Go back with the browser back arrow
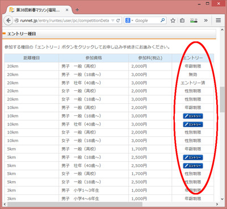The image size is (227, 209). 8,20
